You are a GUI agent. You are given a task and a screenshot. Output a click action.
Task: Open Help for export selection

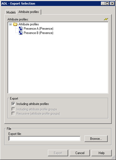(x=101, y=153)
